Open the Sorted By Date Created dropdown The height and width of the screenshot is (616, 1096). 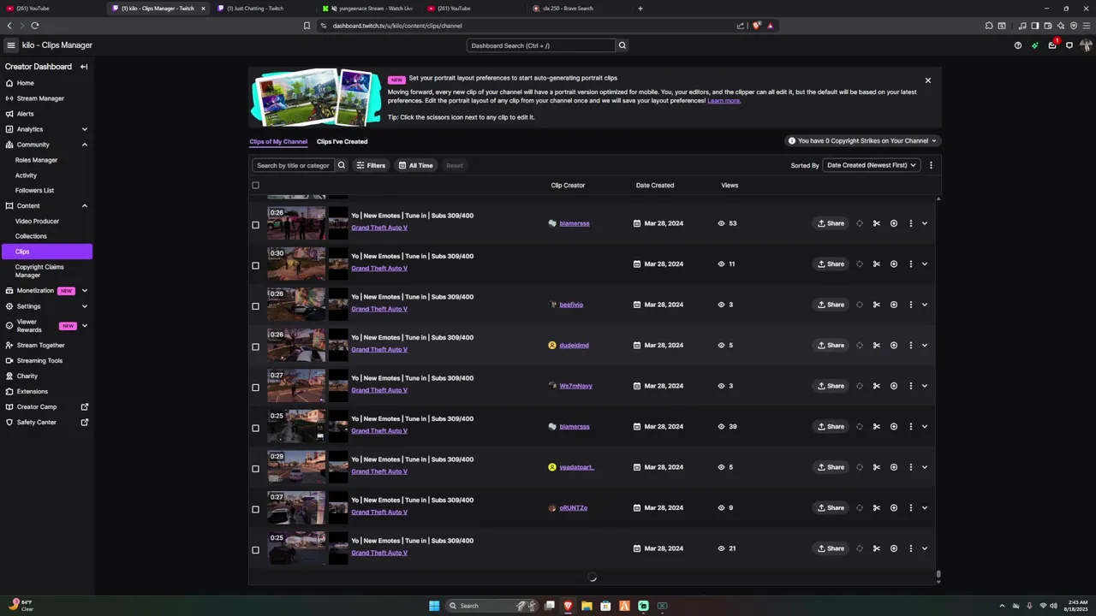(x=872, y=165)
